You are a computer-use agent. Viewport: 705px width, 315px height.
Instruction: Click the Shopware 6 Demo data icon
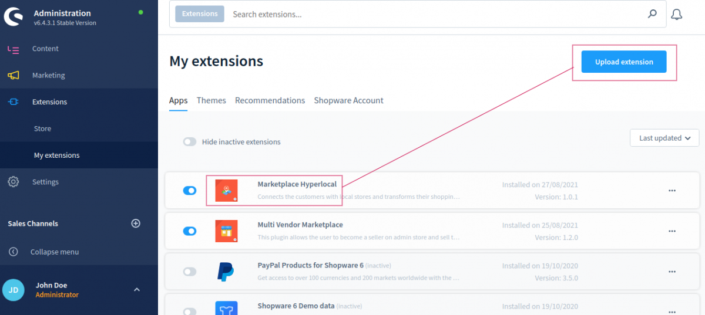pos(226,308)
